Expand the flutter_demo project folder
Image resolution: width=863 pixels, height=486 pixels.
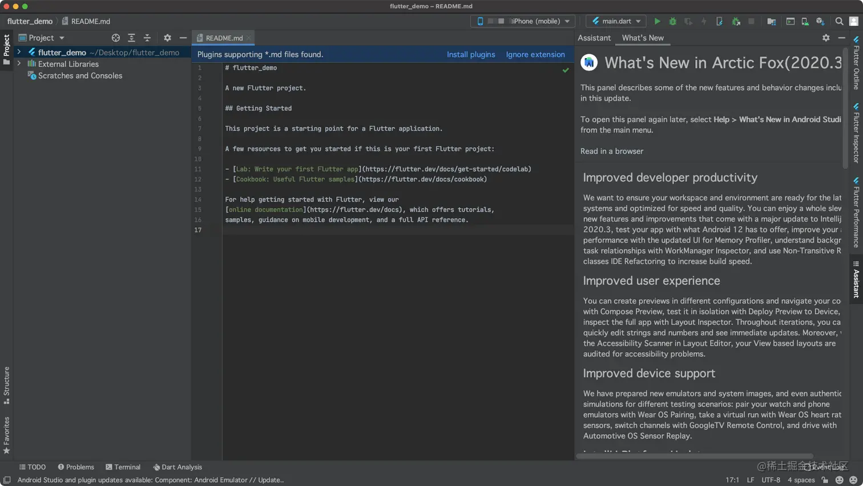click(19, 52)
